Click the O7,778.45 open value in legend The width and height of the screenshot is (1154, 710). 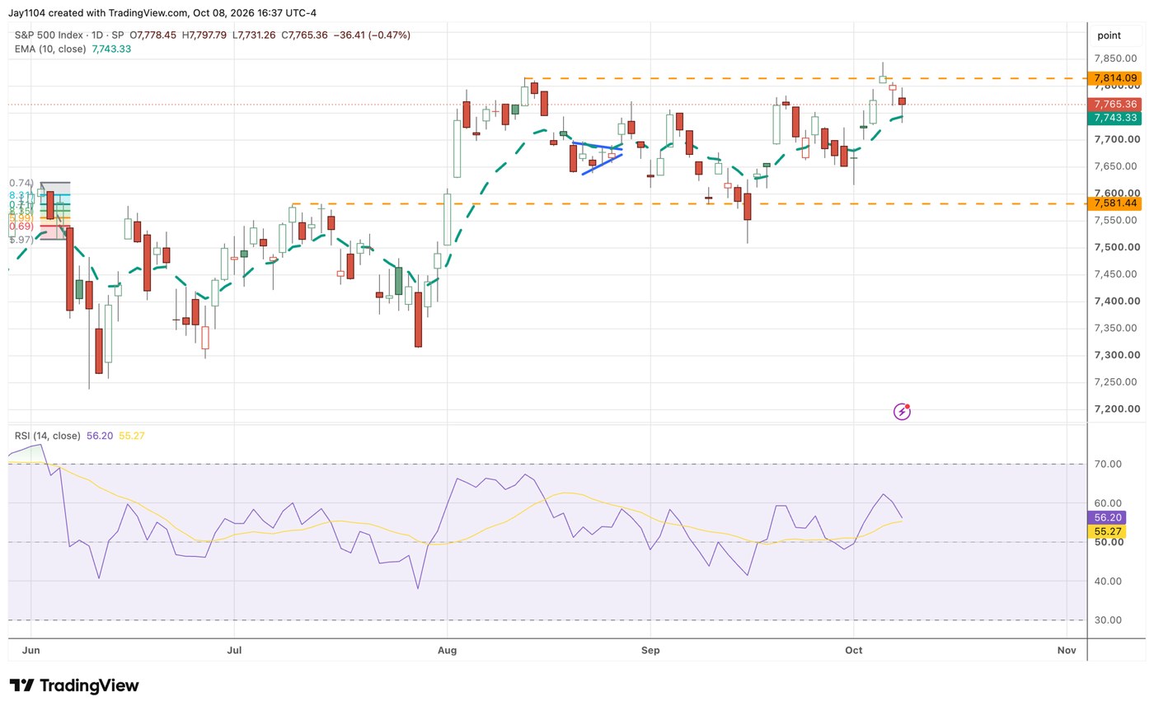(x=154, y=35)
